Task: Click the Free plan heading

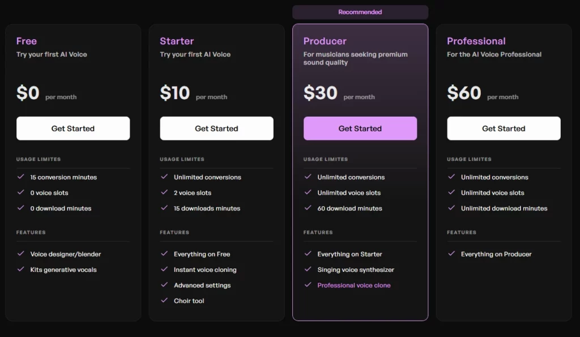Action: (x=27, y=41)
